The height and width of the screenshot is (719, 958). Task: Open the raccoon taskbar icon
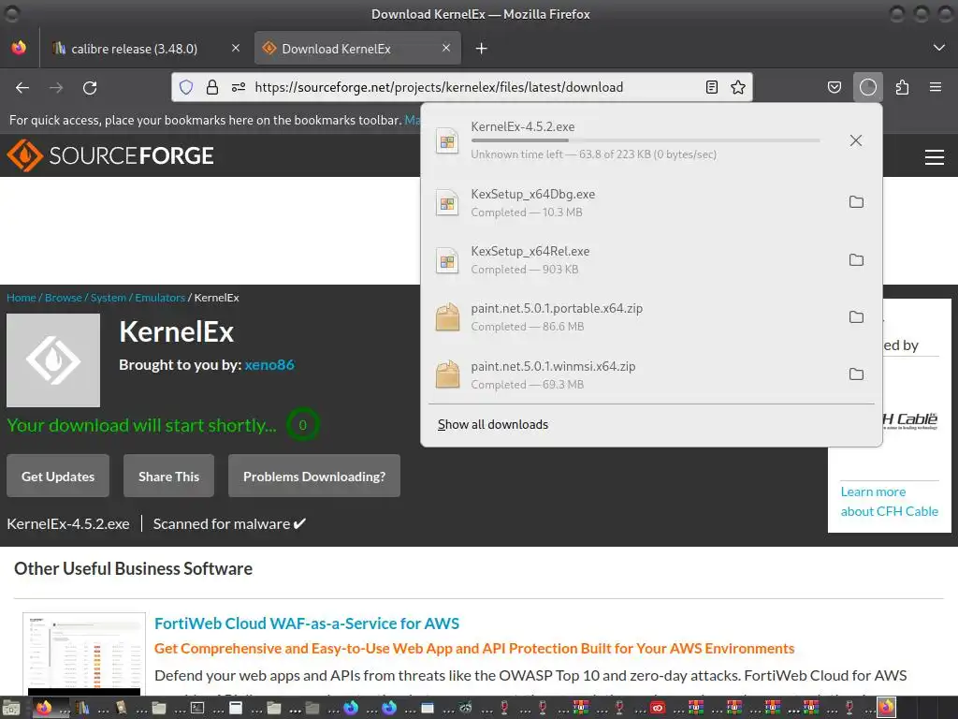(466, 708)
